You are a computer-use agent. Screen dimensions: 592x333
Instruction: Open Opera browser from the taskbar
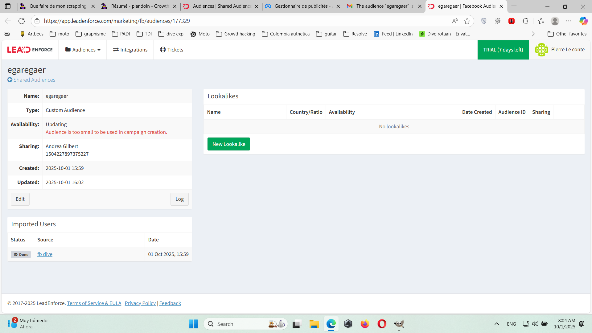382,324
